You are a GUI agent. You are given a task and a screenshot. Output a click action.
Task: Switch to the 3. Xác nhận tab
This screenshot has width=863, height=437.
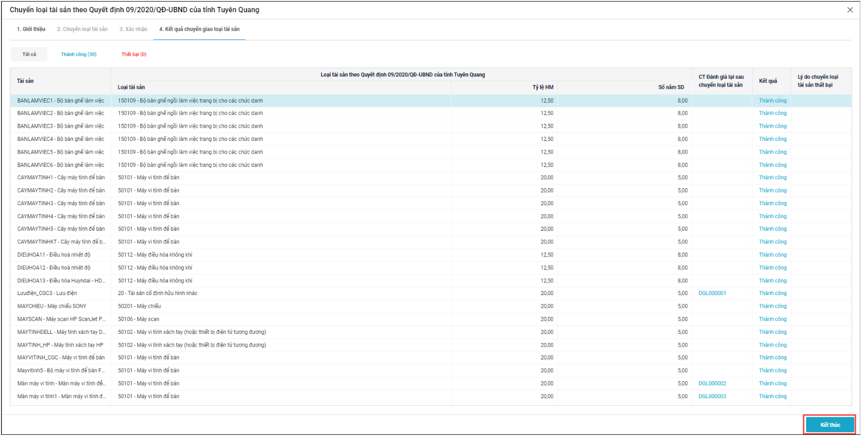(134, 29)
